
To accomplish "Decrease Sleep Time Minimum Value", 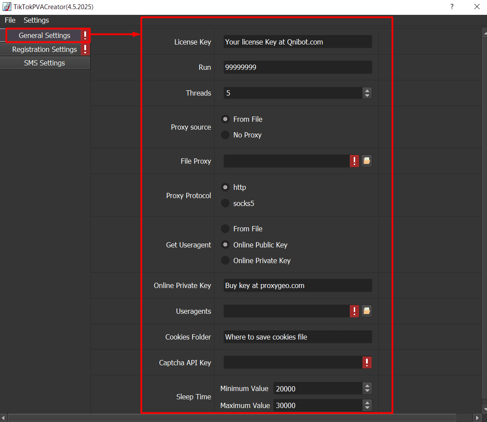I will 367,391.
